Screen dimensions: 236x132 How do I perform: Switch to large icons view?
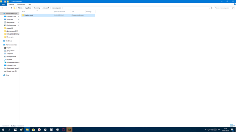(234, 126)
